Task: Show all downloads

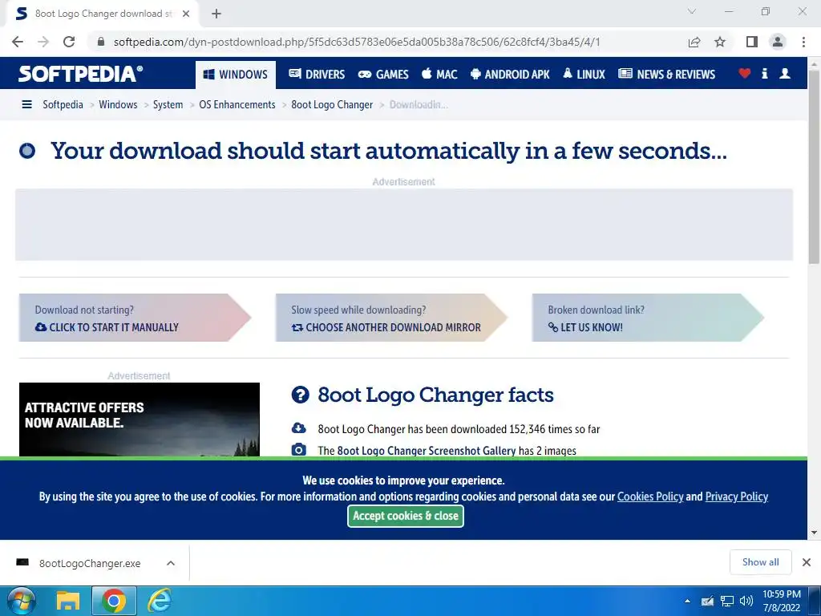Action: 760,562
